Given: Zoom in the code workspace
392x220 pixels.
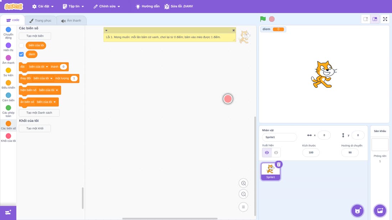Looking at the screenshot, I should pyautogui.click(x=243, y=183).
